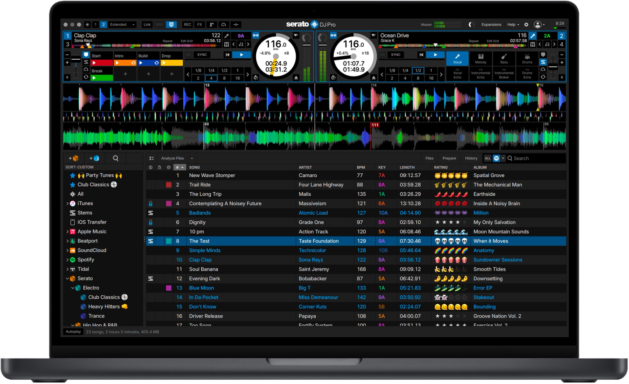Image resolution: width=629 pixels, height=384 pixels.
Task: Trigger the yellow Drop cue point
Action: point(172,63)
